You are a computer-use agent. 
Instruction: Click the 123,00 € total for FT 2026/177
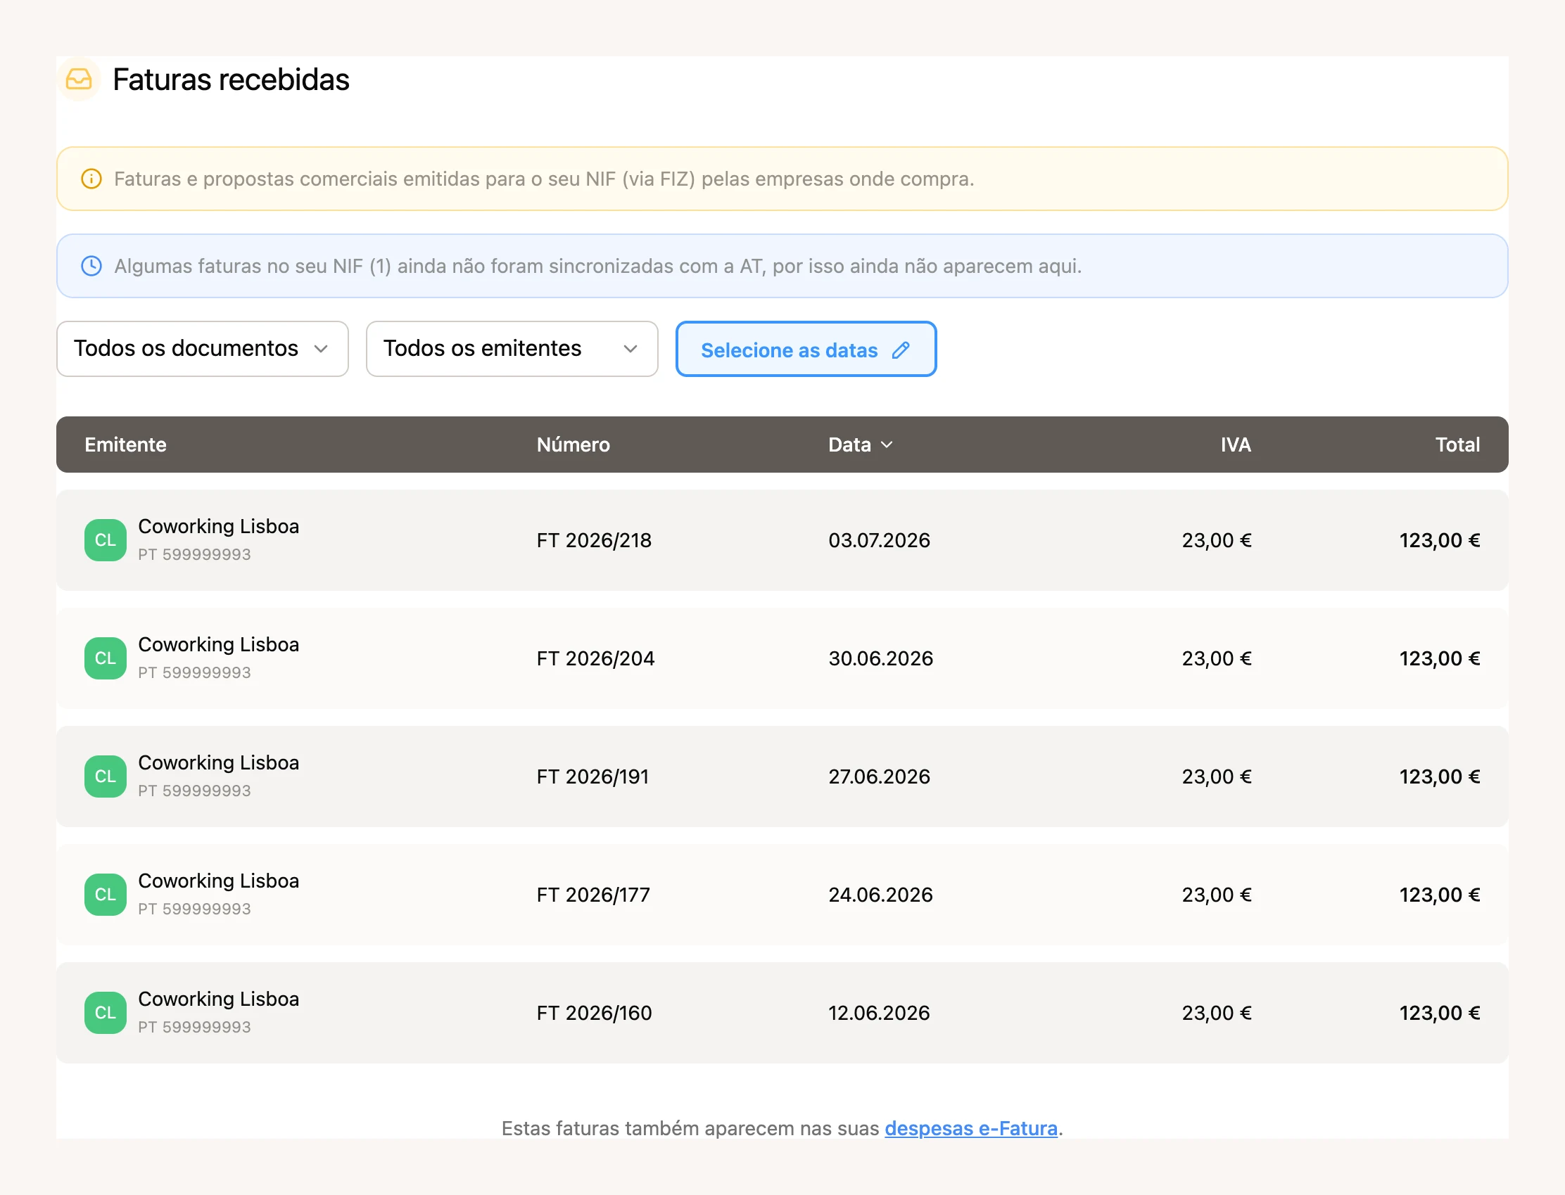pyautogui.click(x=1439, y=894)
